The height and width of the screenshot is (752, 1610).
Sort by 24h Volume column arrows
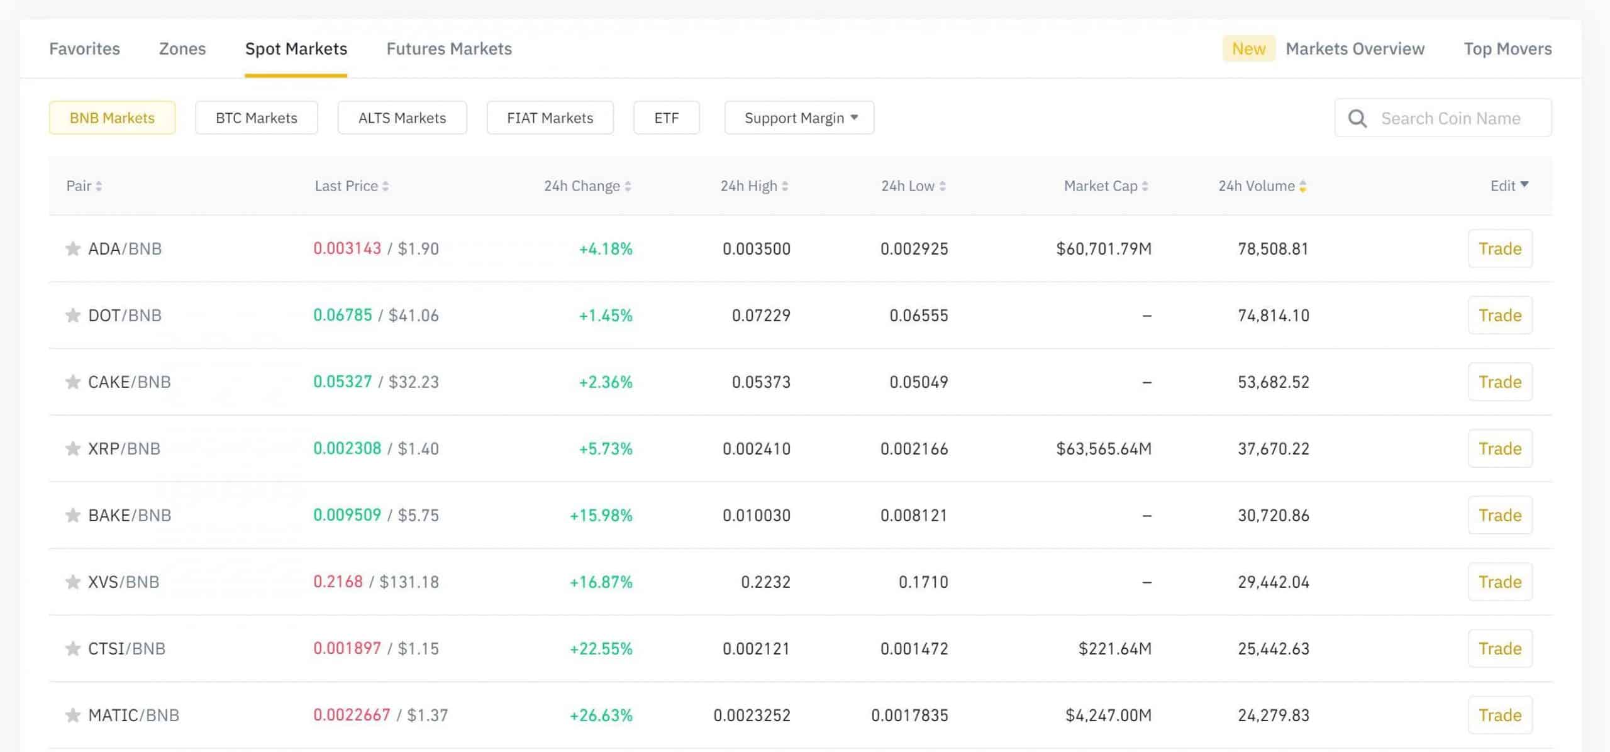1302,186
